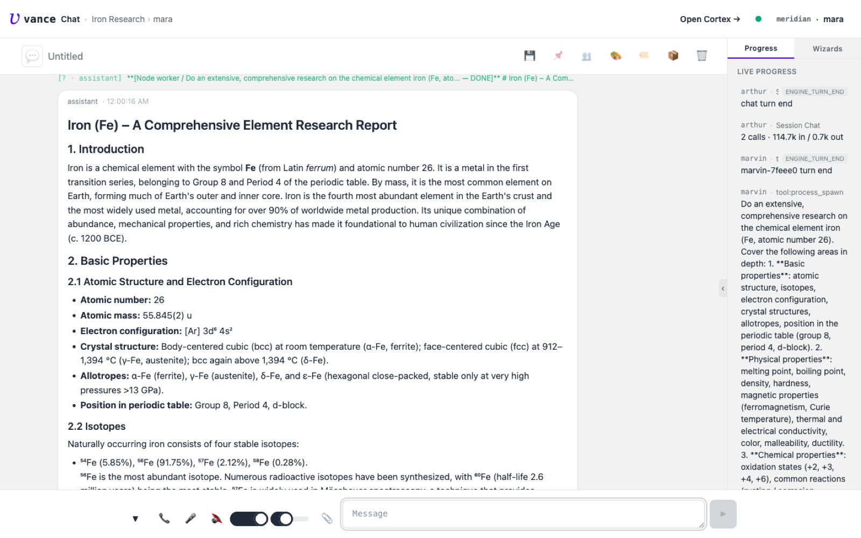Tag the chat with label icon
Viewport: 861px width, 538px height.
click(644, 55)
